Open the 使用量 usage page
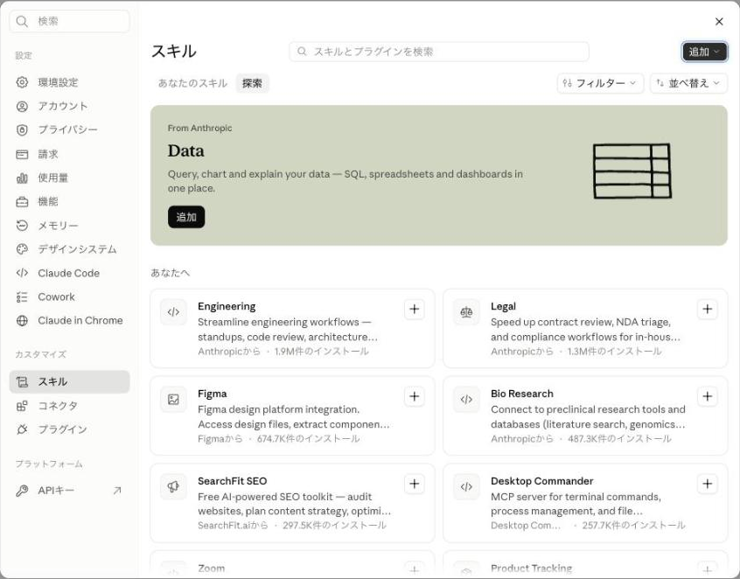 coord(69,178)
